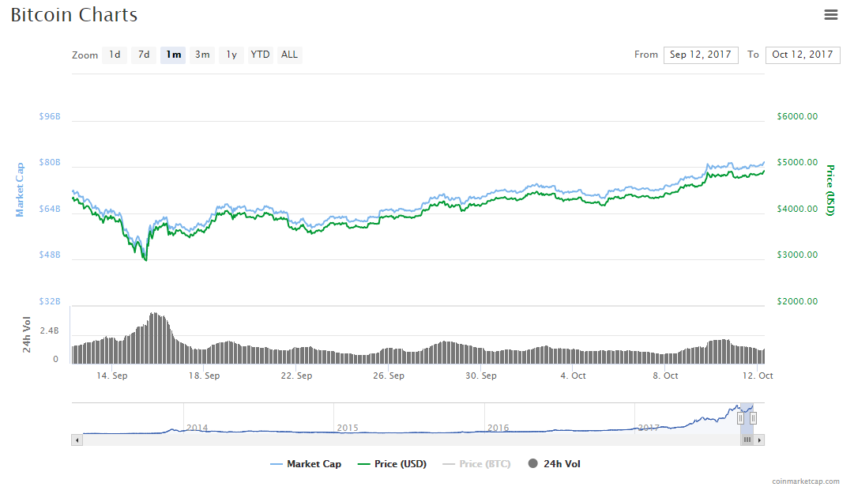Click the '18. Sep' axis label
Viewport: 854px width, 487px height.
tap(205, 376)
